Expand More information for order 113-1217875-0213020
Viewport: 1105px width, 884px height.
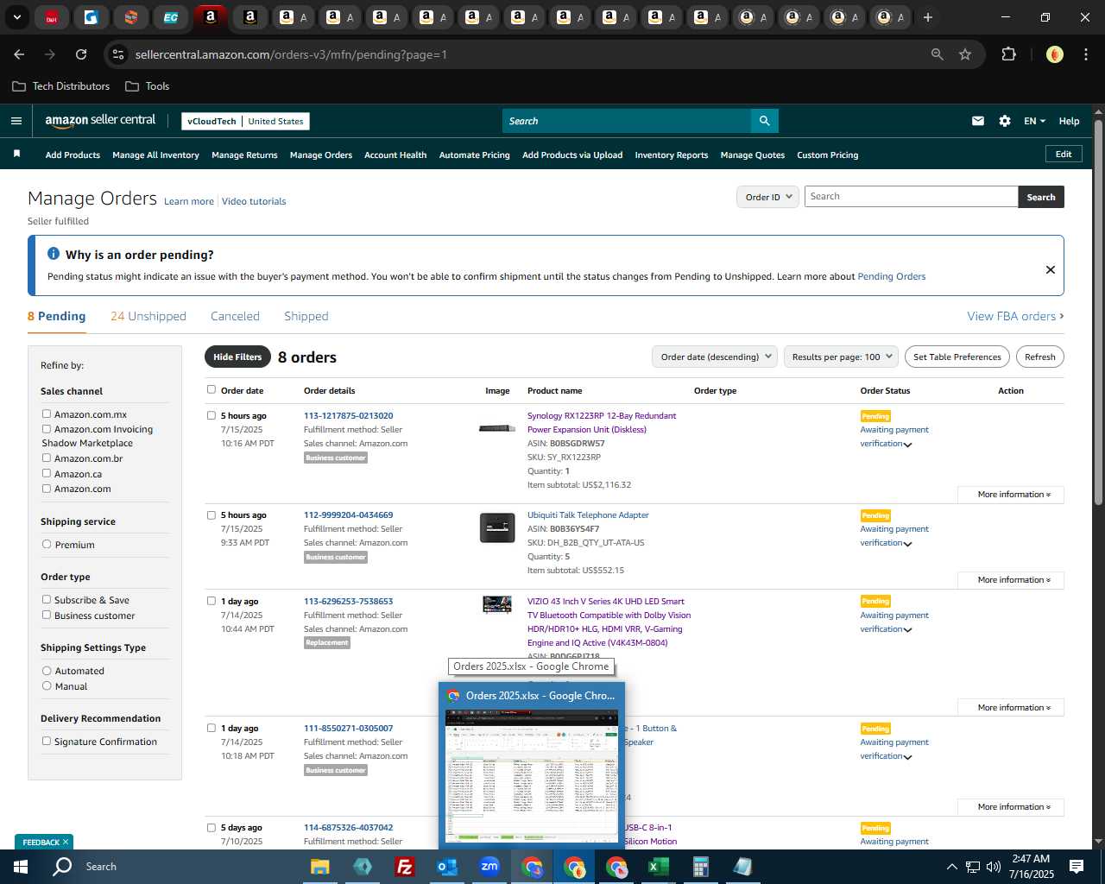coord(1011,495)
